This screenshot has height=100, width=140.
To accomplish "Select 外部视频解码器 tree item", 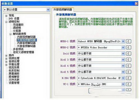I will coord(27,40).
